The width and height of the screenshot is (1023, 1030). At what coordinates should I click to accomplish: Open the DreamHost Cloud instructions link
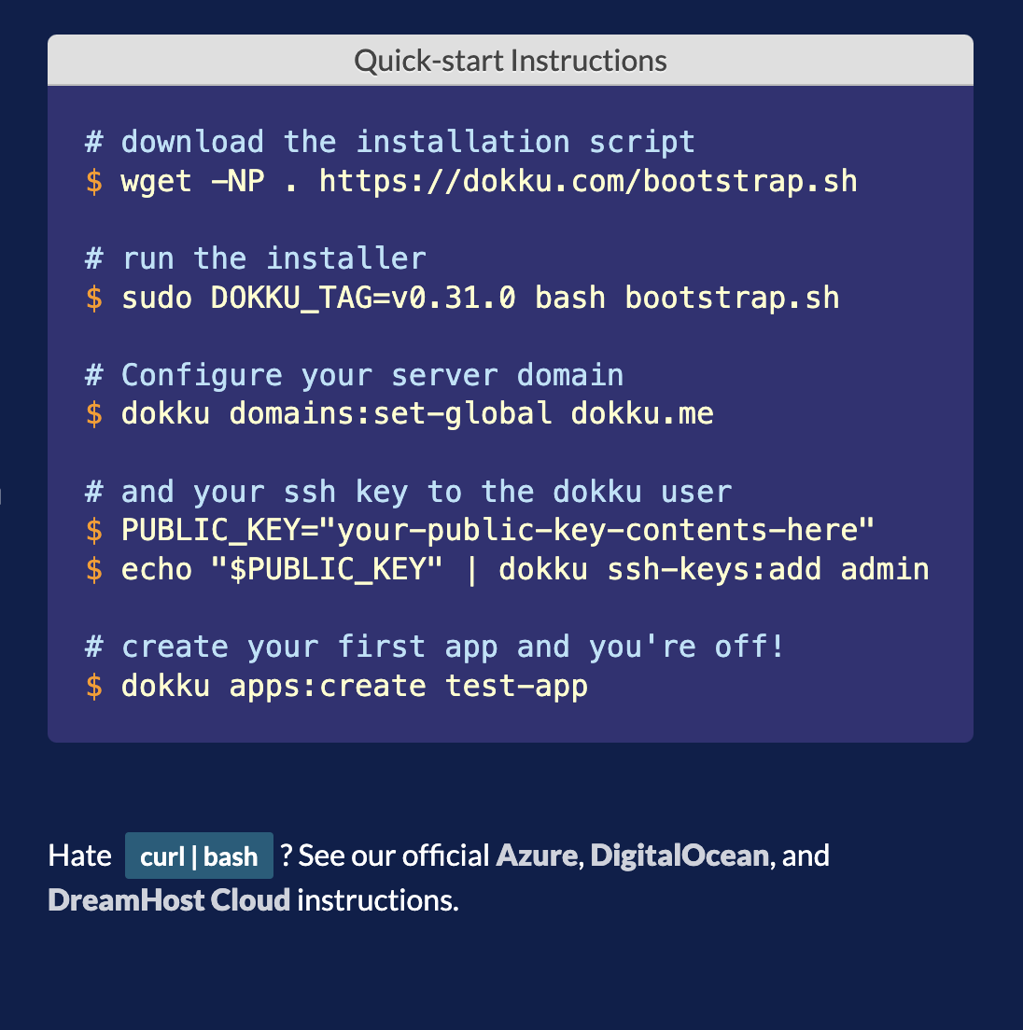pos(169,900)
